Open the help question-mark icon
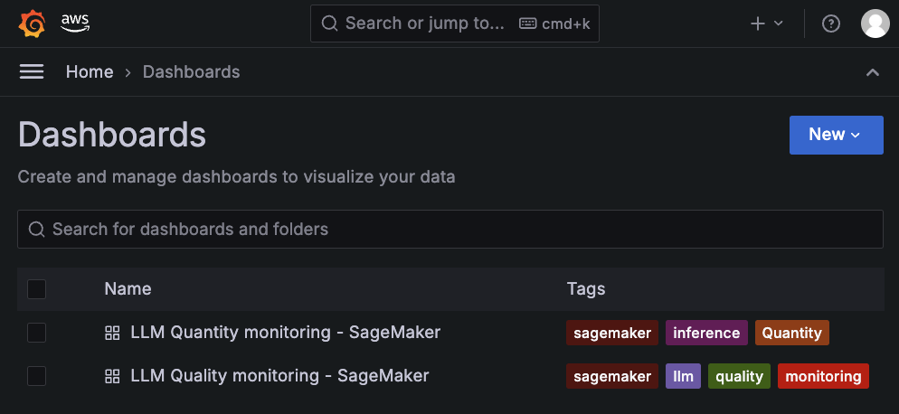Screen dimensions: 899x414 pos(831,24)
